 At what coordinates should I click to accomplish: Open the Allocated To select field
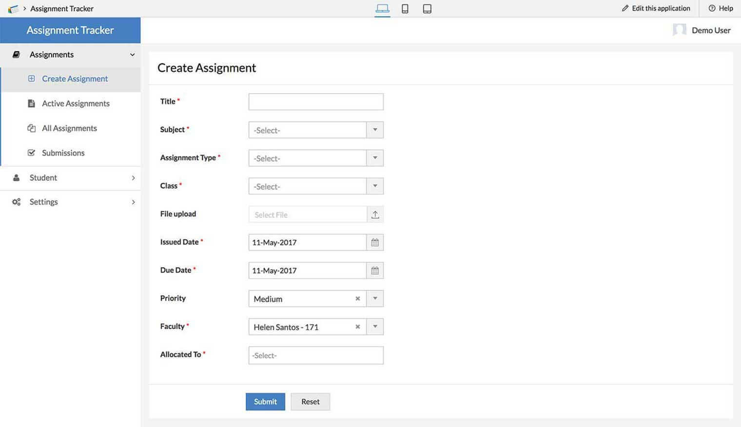pyautogui.click(x=316, y=355)
